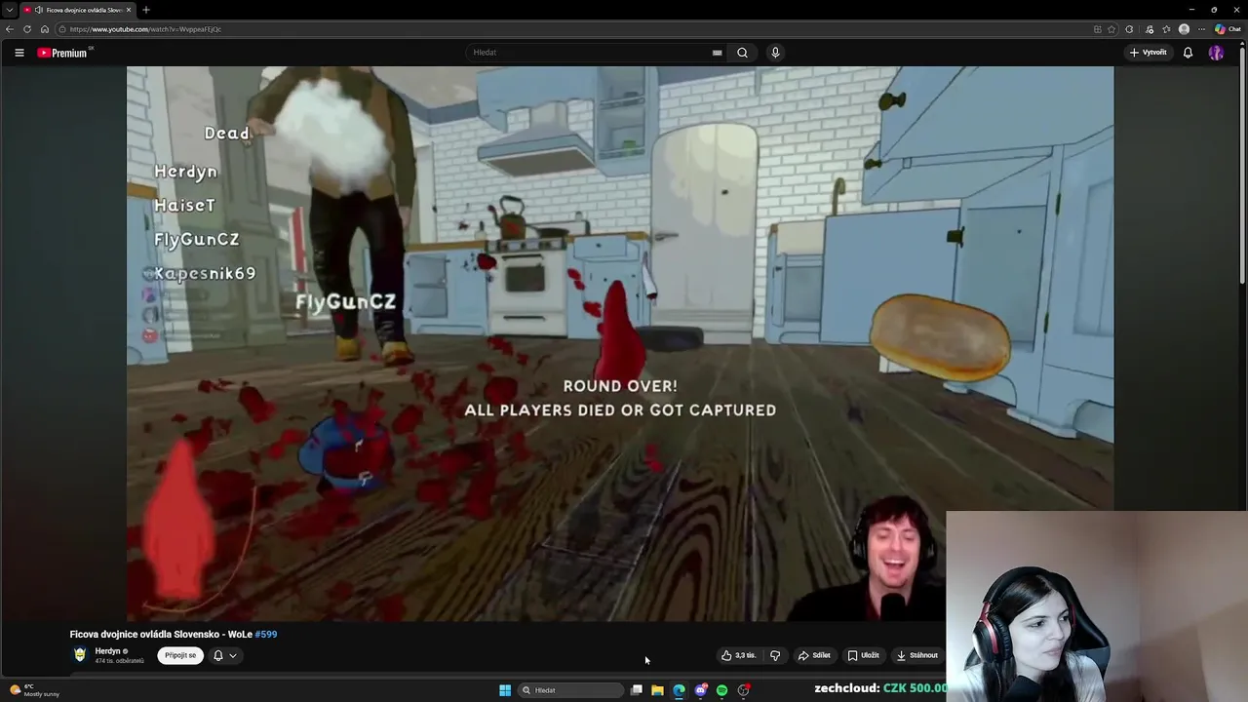Viewport: 1248px width, 702px height.
Task: Click the magnifier search button
Action: (x=742, y=53)
